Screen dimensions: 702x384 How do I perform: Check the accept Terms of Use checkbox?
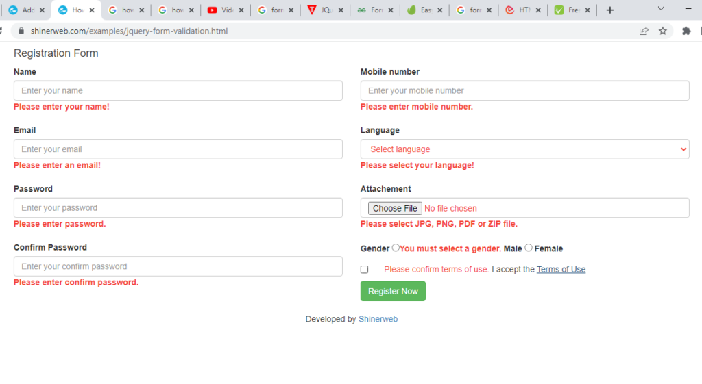[x=364, y=270]
